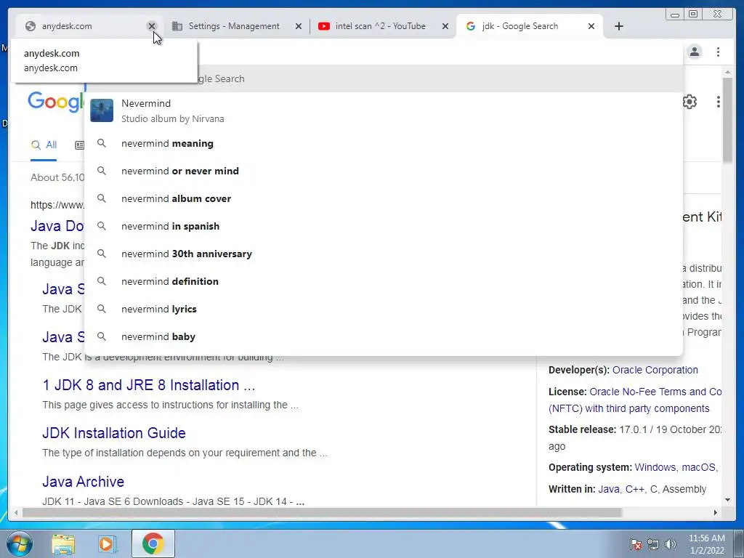This screenshot has height=558, width=744.
Task: Select suggestion nevermind definition
Action: pyautogui.click(x=384, y=281)
